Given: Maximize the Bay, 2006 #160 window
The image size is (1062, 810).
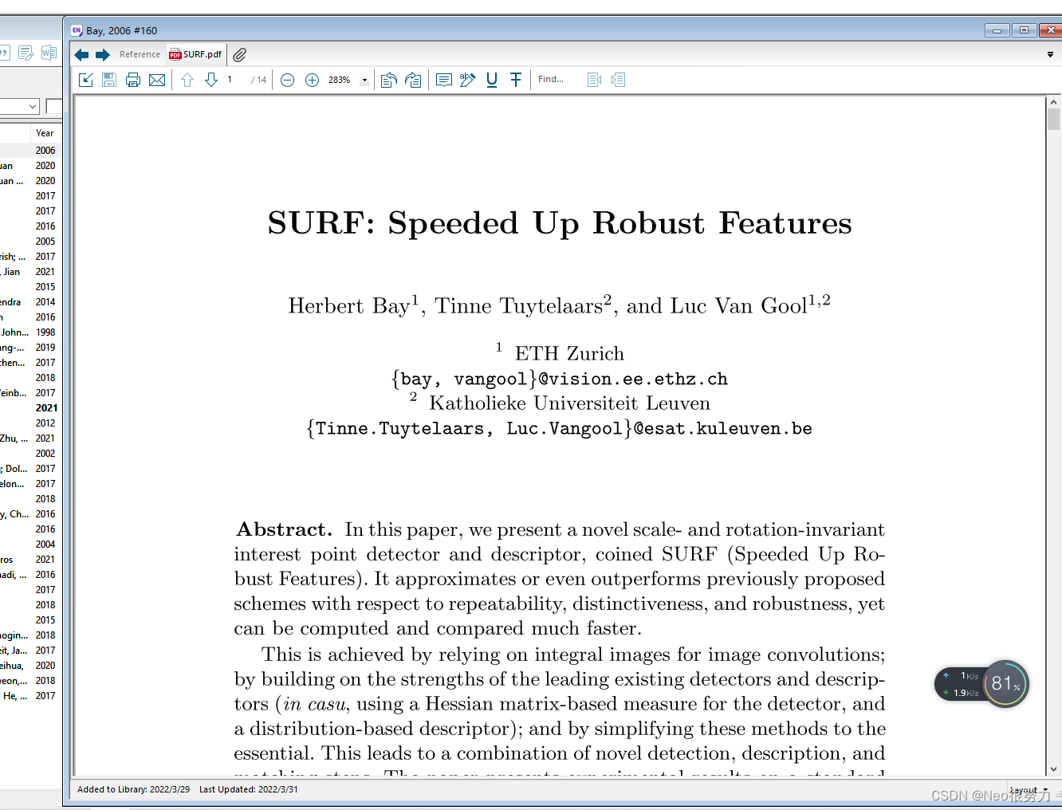Looking at the screenshot, I should 1024,30.
